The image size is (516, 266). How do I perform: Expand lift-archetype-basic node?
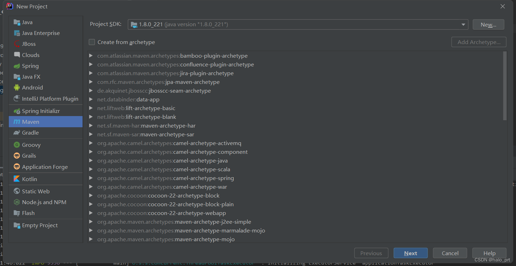point(91,108)
